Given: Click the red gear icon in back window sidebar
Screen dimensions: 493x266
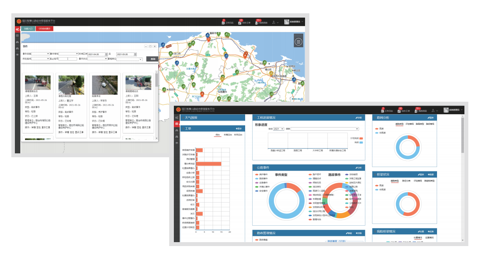Looking at the screenshot, I should point(17,29).
